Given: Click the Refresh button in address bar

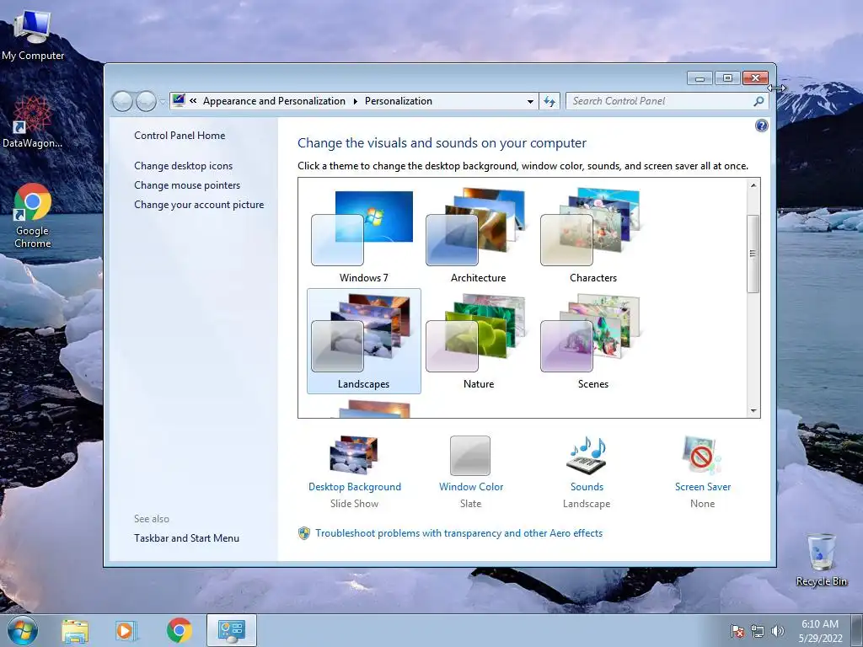Looking at the screenshot, I should (549, 101).
